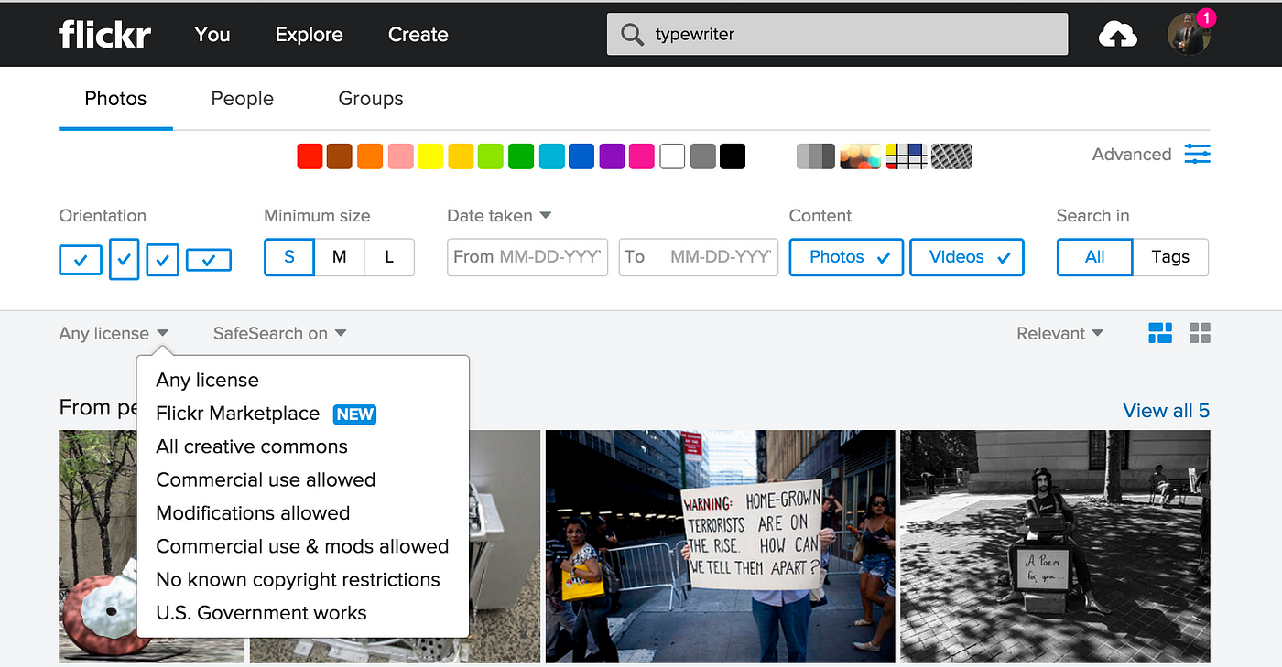Toggle the Photos content filter
This screenshot has width=1282, height=667.
[846, 257]
